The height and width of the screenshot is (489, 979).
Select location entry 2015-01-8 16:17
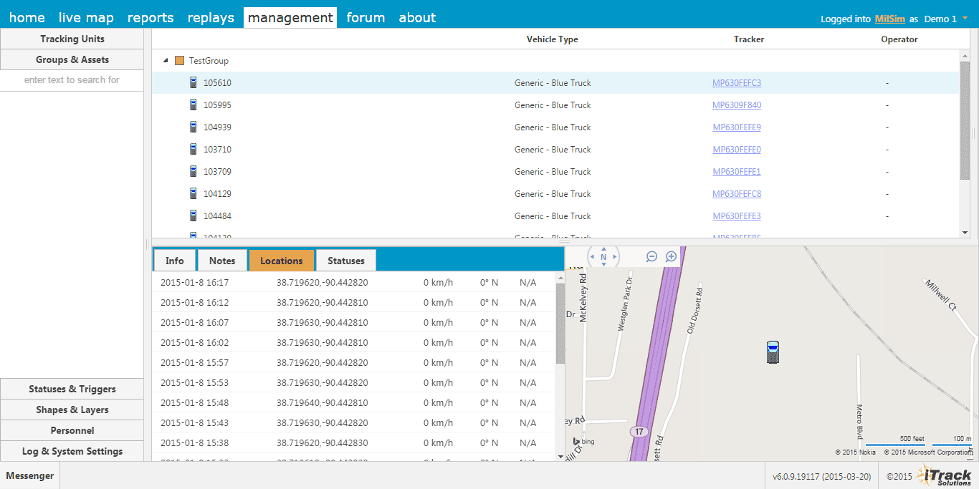[x=354, y=282]
